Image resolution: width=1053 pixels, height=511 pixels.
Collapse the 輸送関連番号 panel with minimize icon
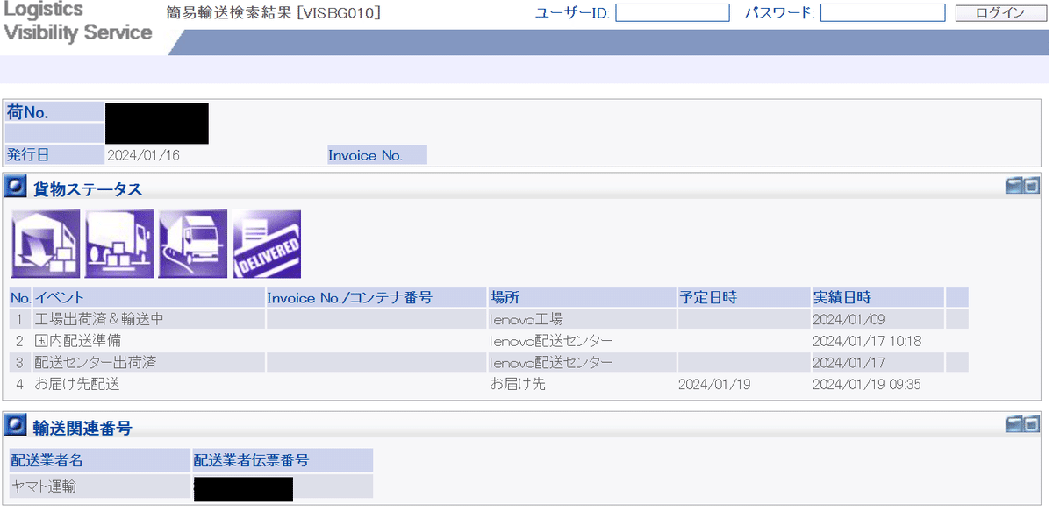[1014, 424]
